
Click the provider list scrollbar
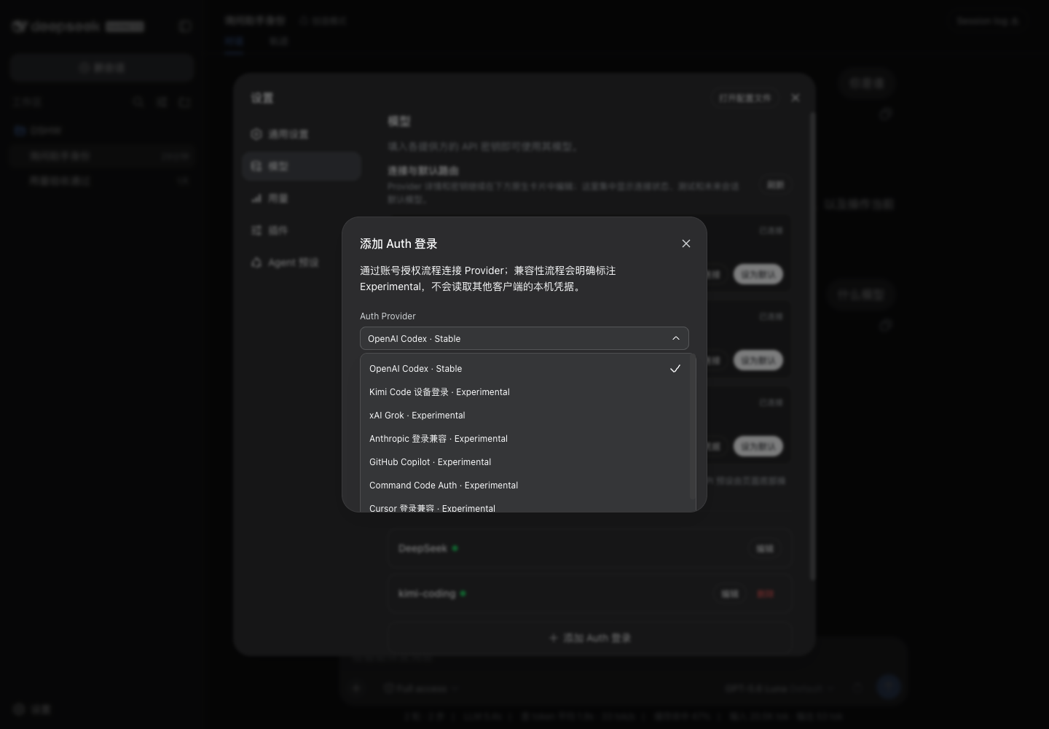pyautogui.click(x=692, y=427)
